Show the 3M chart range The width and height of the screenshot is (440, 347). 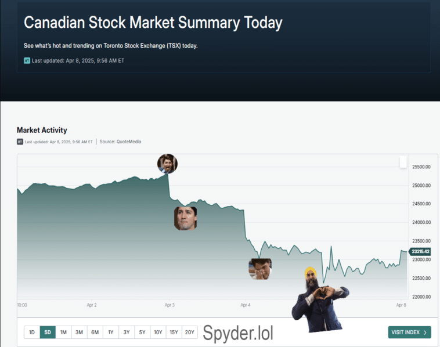tap(79, 332)
